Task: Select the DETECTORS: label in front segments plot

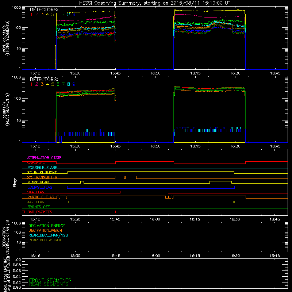Action: (44, 9)
